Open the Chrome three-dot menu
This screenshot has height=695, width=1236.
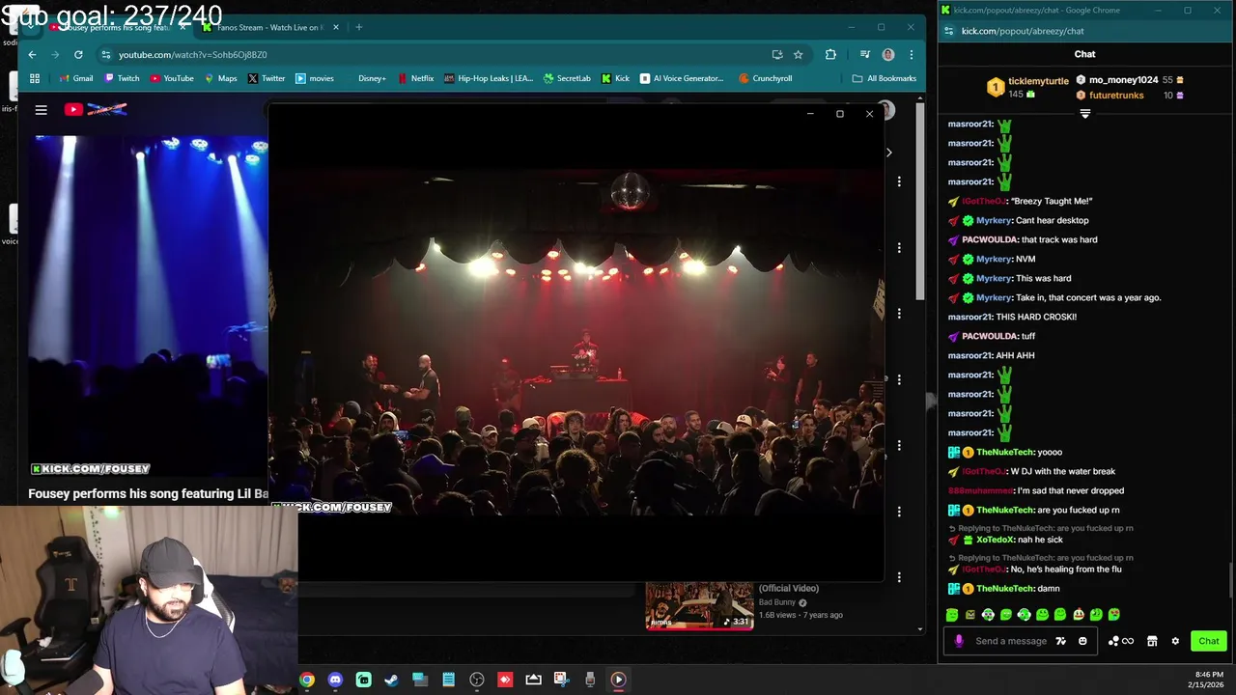911,55
